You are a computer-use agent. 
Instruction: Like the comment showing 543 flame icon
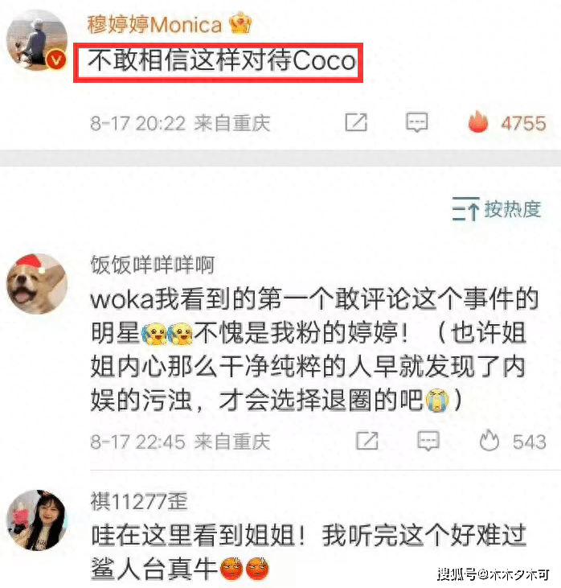pos(489,440)
